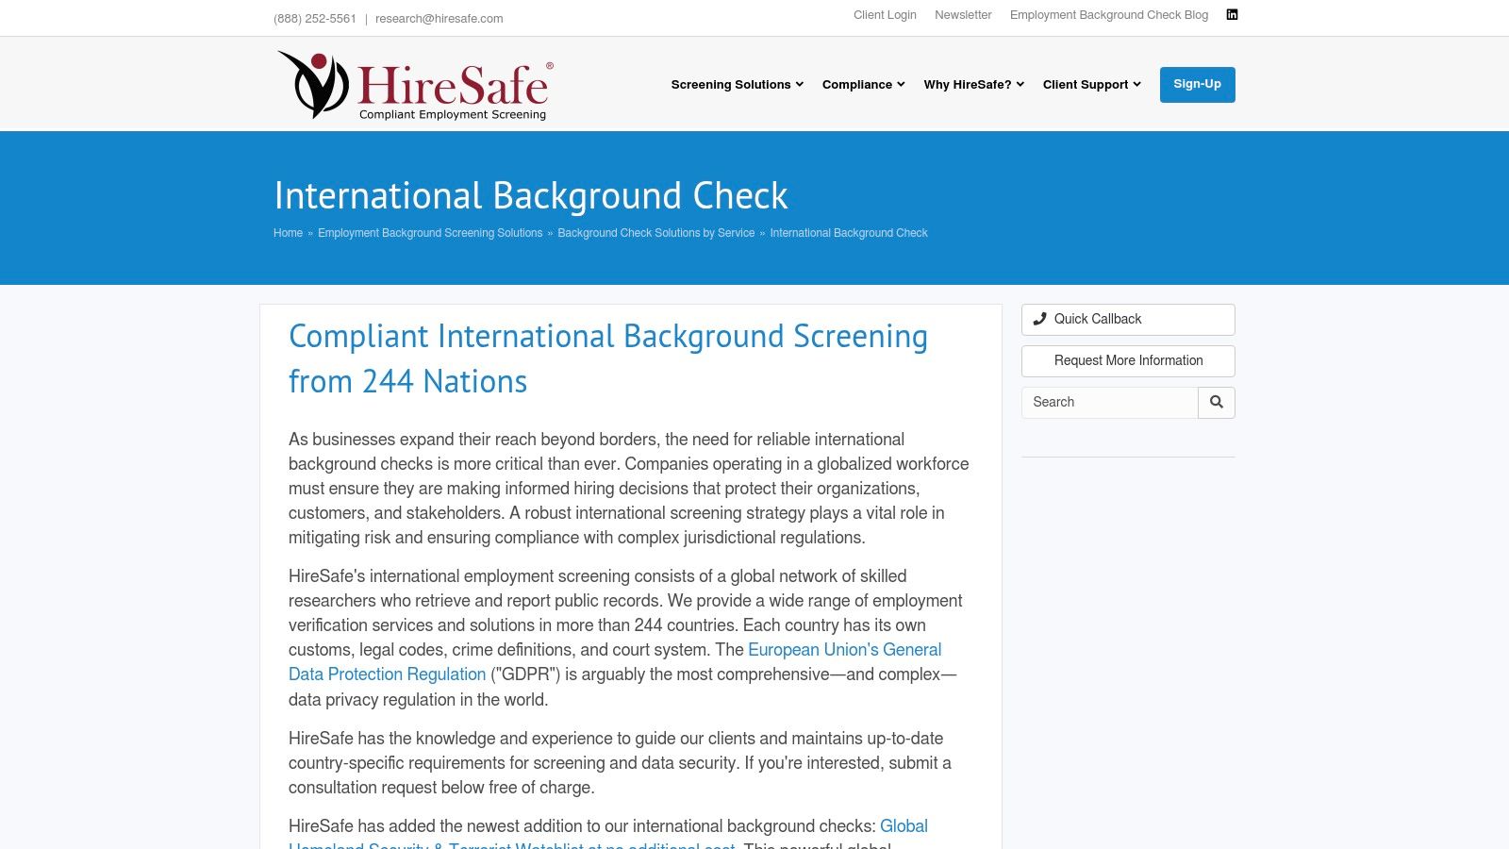Click the phone icon on Quick Callback
The height and width of the screenshot is (849, 1509).
(1039, 319)
